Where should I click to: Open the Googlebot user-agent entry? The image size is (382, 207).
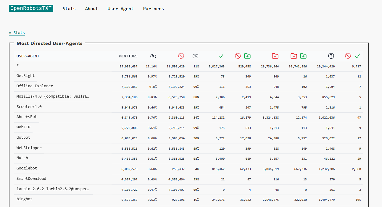point(27,168)
